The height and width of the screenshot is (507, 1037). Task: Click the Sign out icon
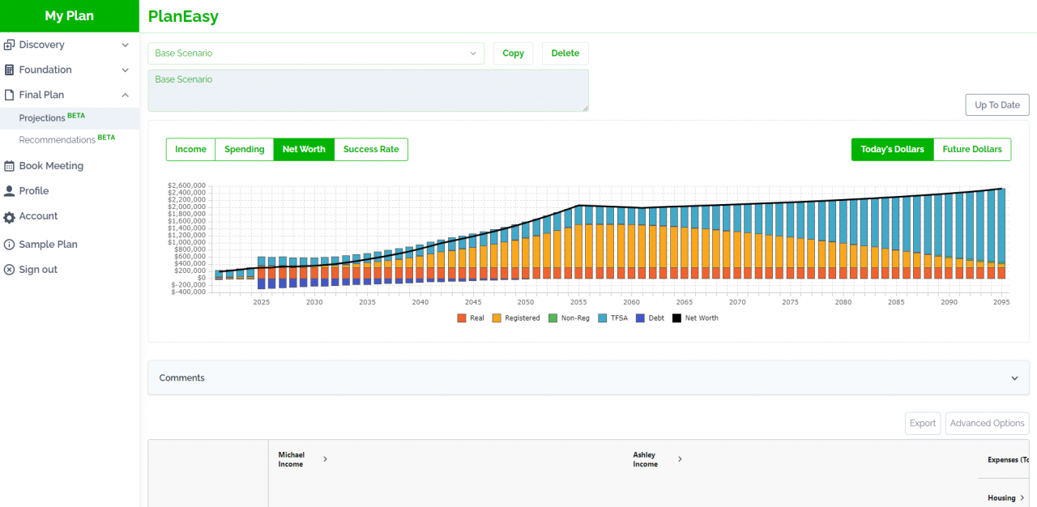pos(10,269)
